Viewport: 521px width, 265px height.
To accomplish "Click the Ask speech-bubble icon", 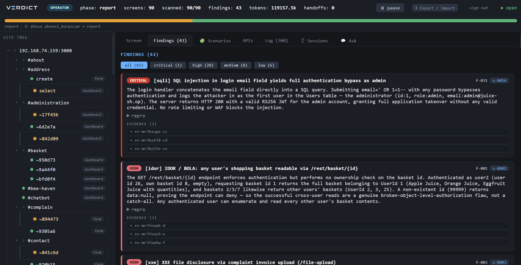I will point(343,41).
